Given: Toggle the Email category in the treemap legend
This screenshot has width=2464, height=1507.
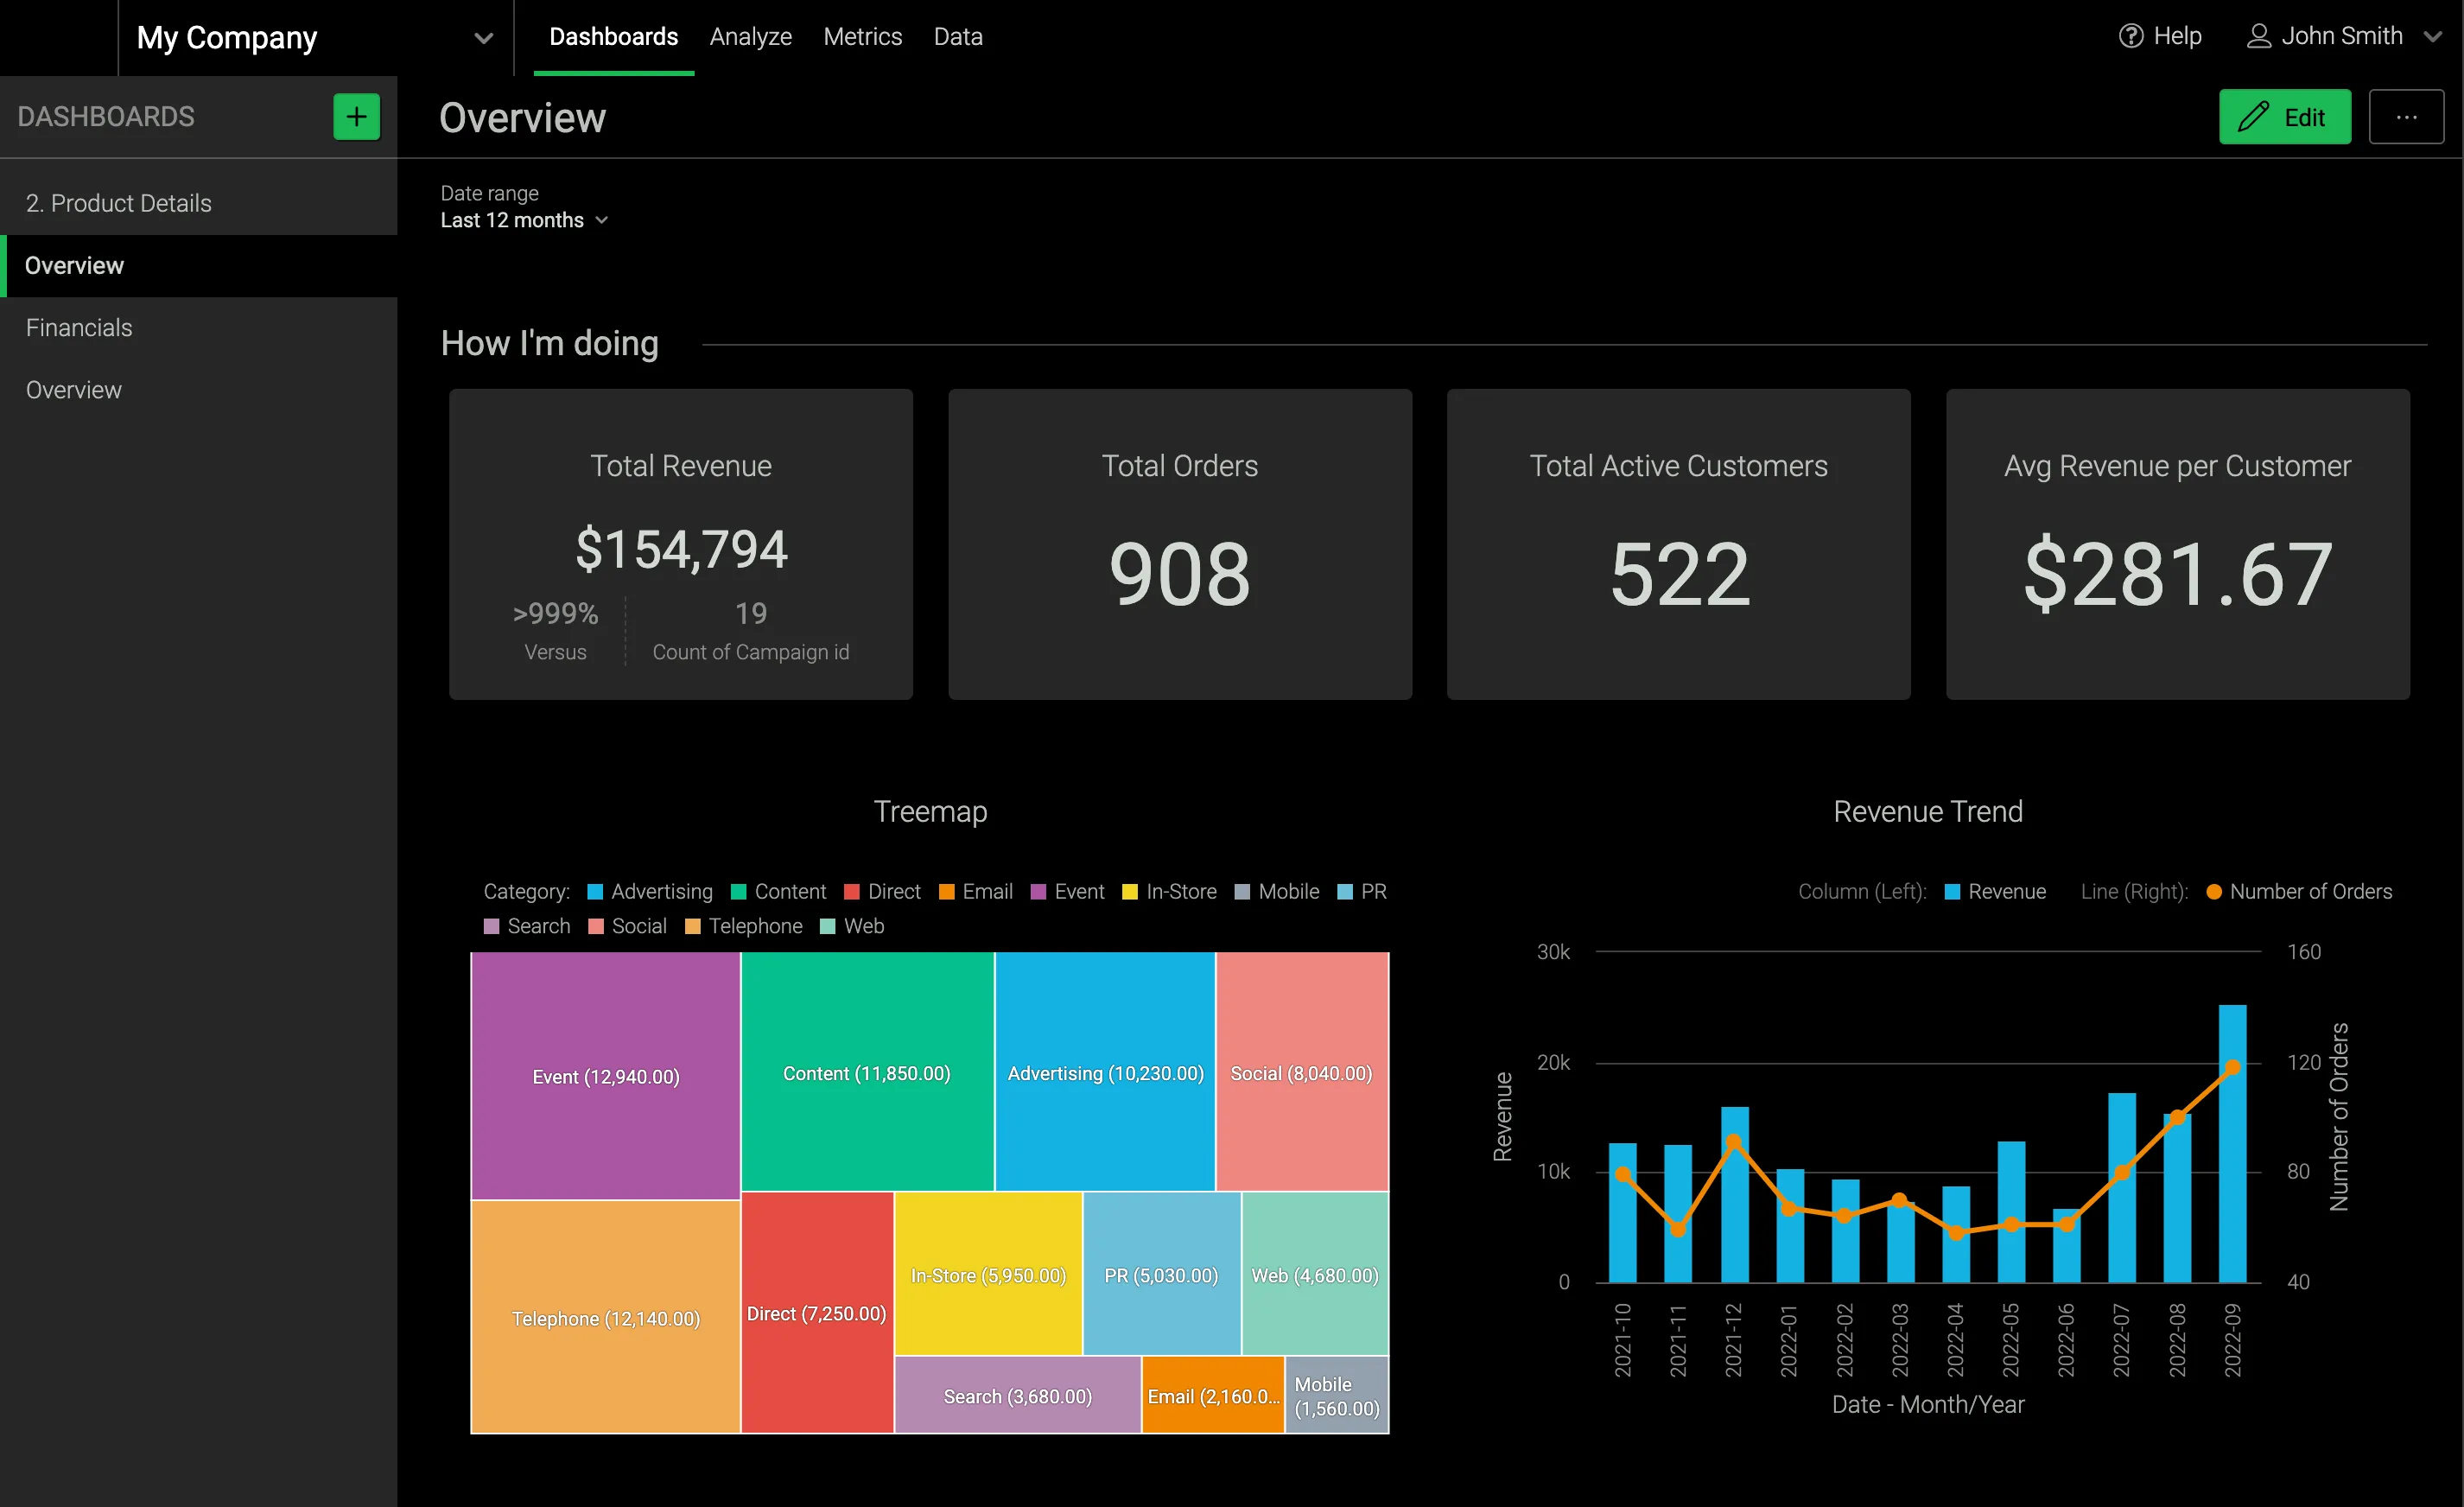Looking at the screenshot, I should point(975,891).
